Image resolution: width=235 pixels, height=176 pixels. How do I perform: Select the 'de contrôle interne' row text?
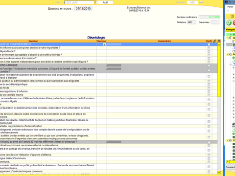pos(12,95)
